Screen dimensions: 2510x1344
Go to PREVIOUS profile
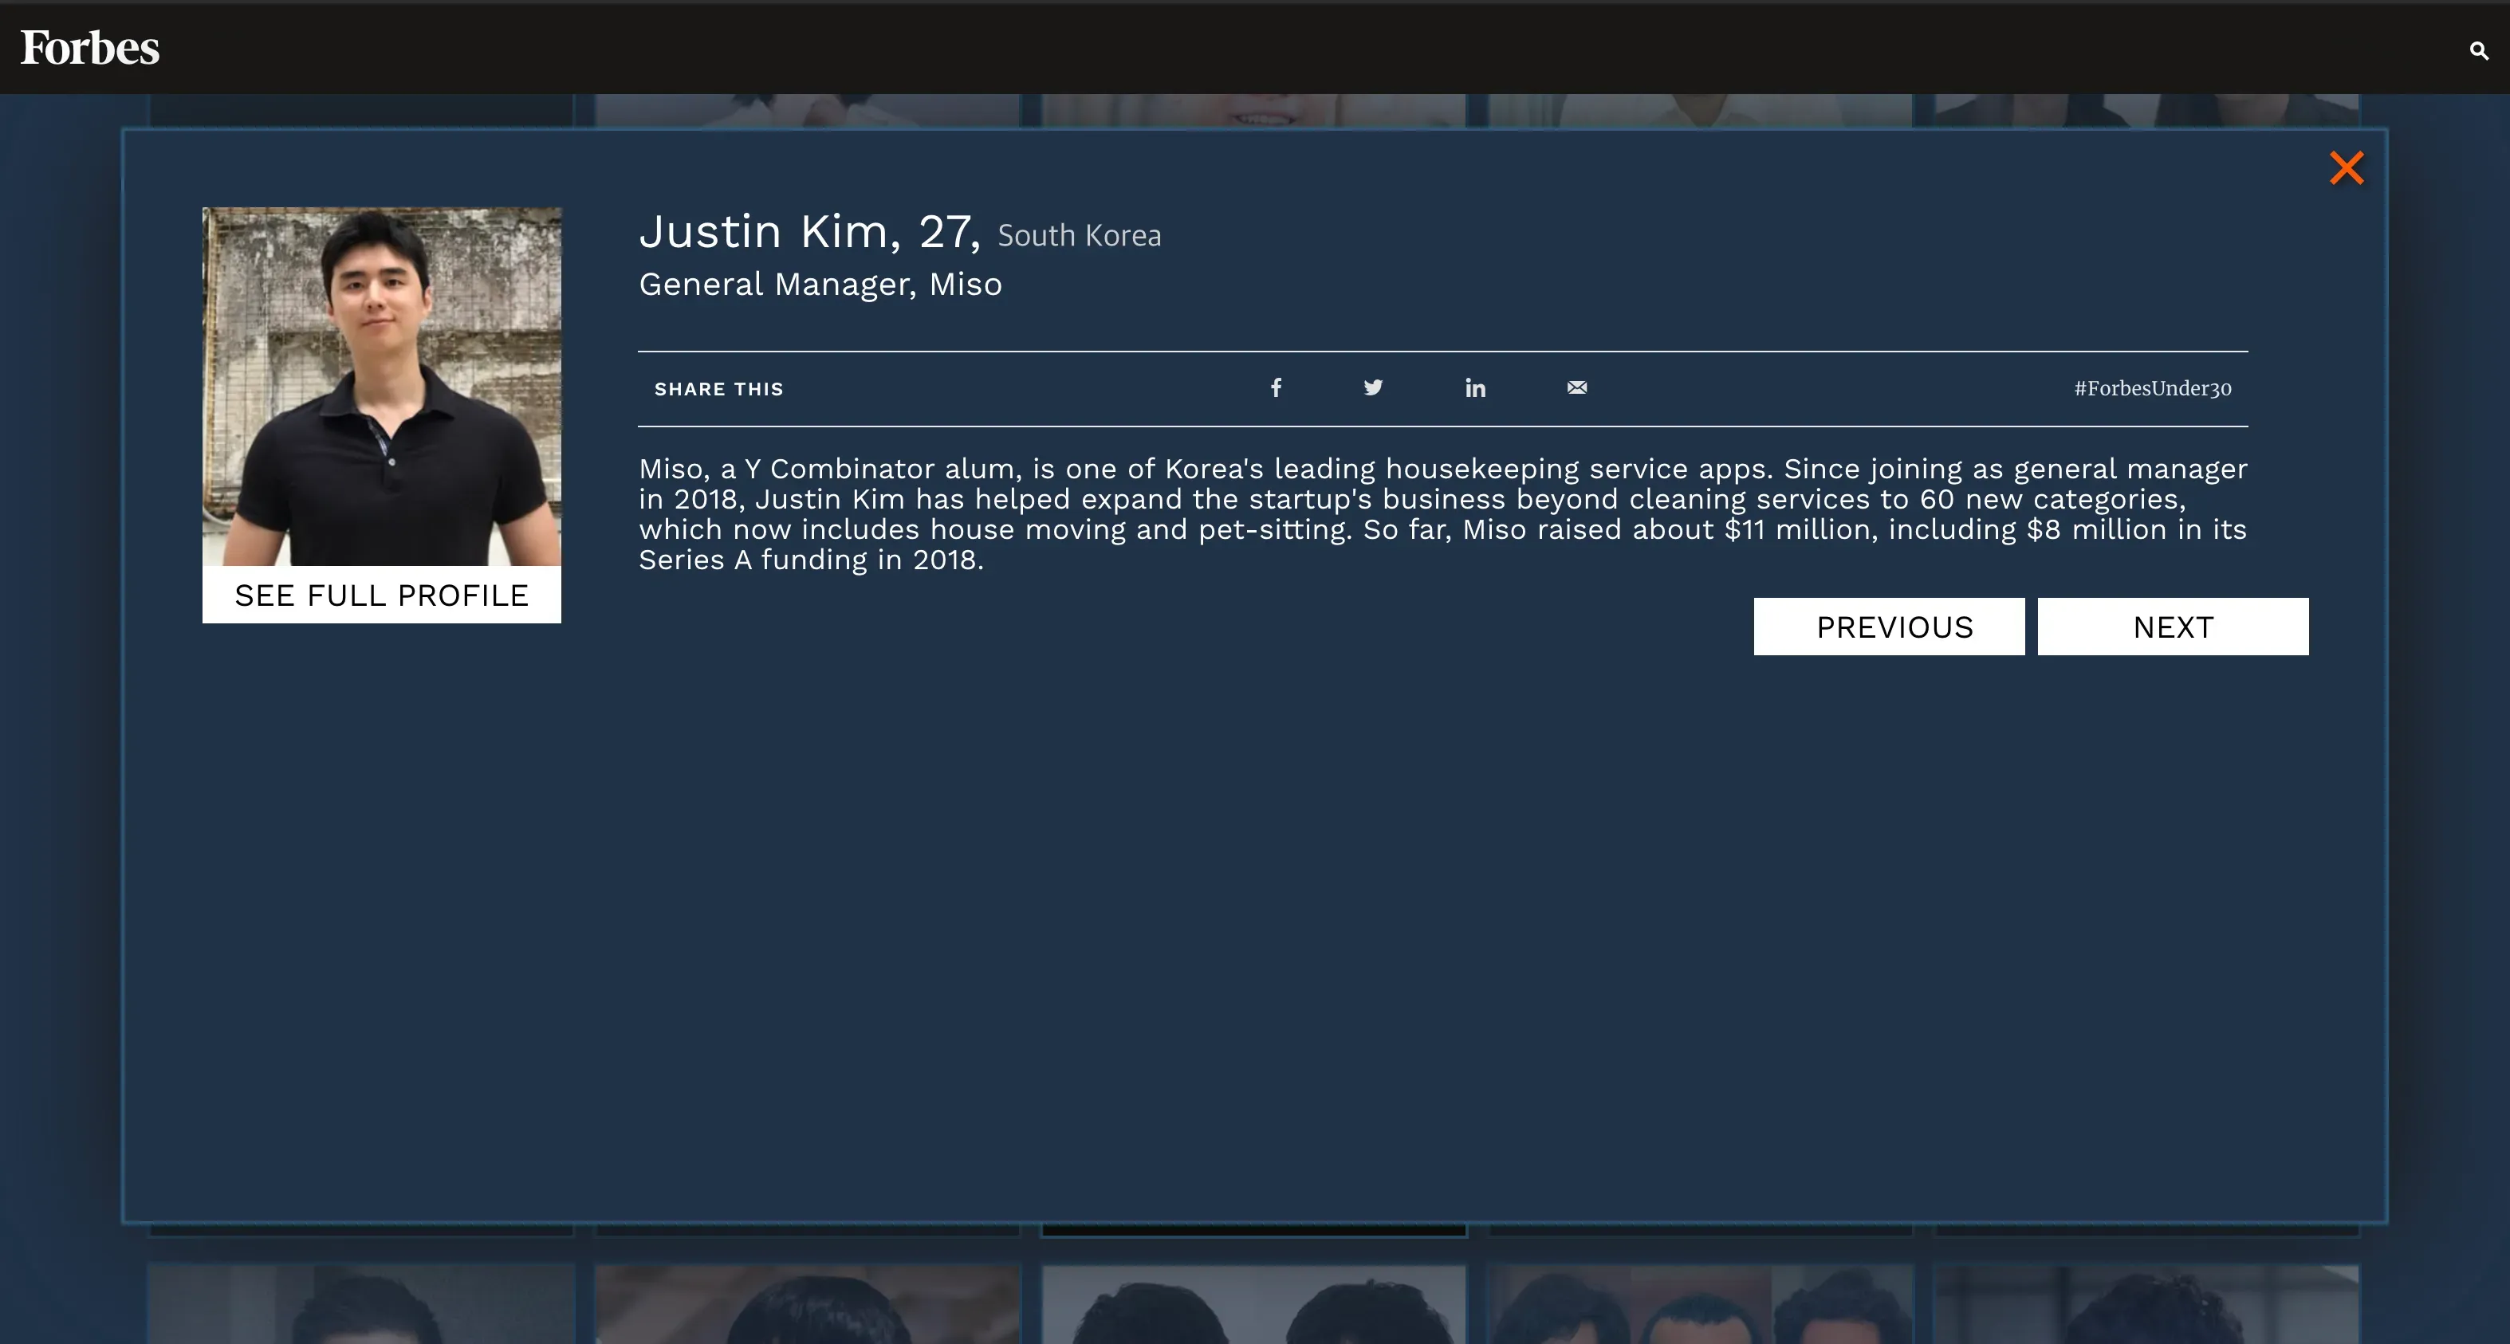tap(1890, 627)
